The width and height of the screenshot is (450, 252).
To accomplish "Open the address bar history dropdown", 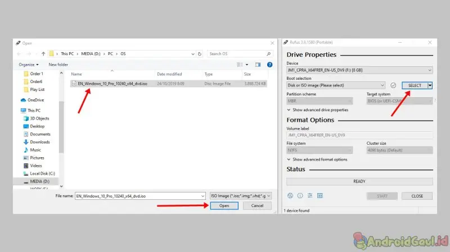I will tap(193, 53).
